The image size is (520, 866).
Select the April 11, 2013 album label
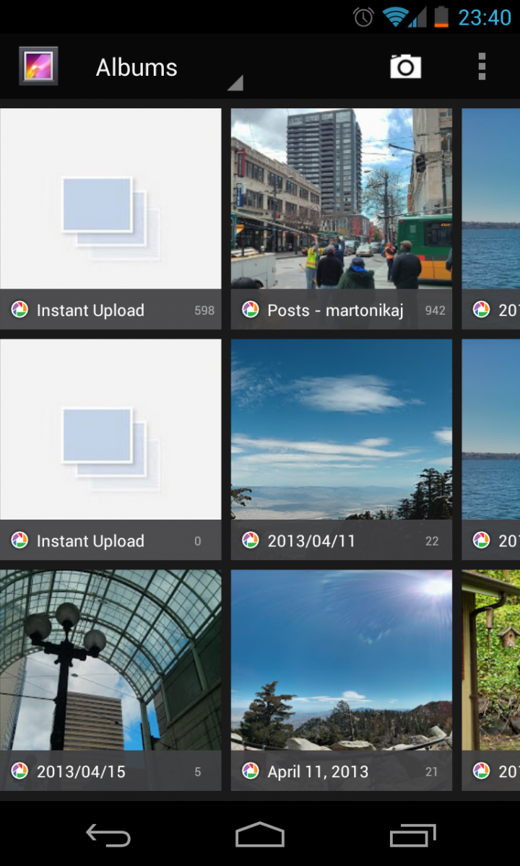click(318, 771)
